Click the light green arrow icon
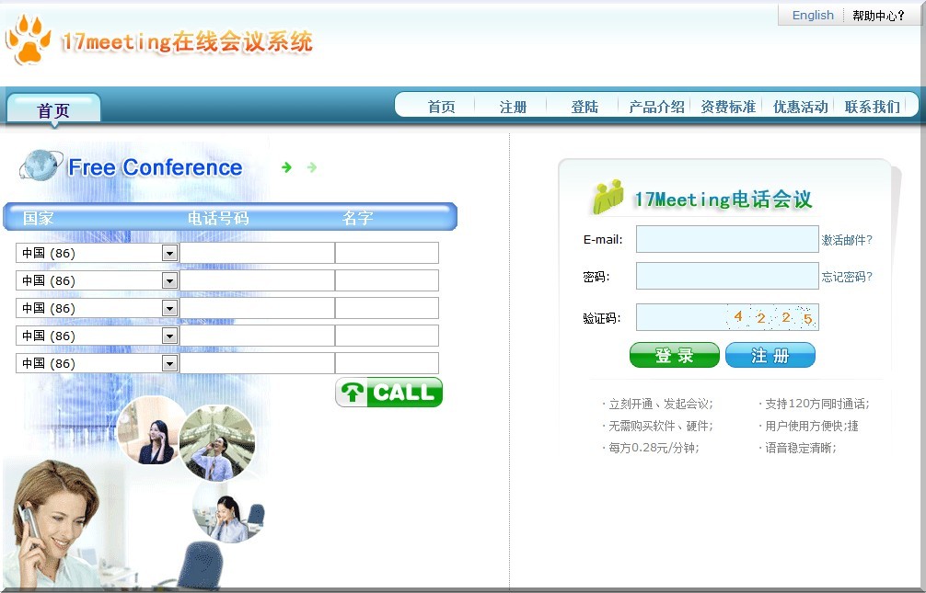The image size is (926, 593). point(312,167)
